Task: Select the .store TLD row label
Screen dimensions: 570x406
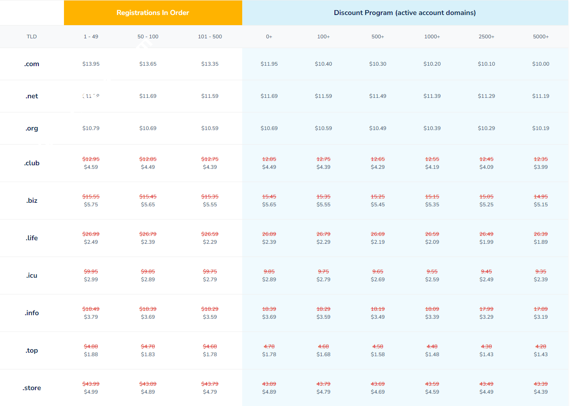Action: [32, 388]
